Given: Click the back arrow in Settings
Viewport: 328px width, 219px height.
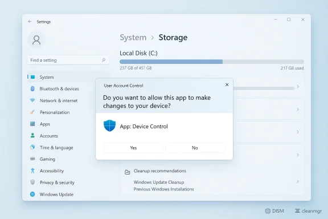Looking at the screenshot, I should click(x=30, y=22).
